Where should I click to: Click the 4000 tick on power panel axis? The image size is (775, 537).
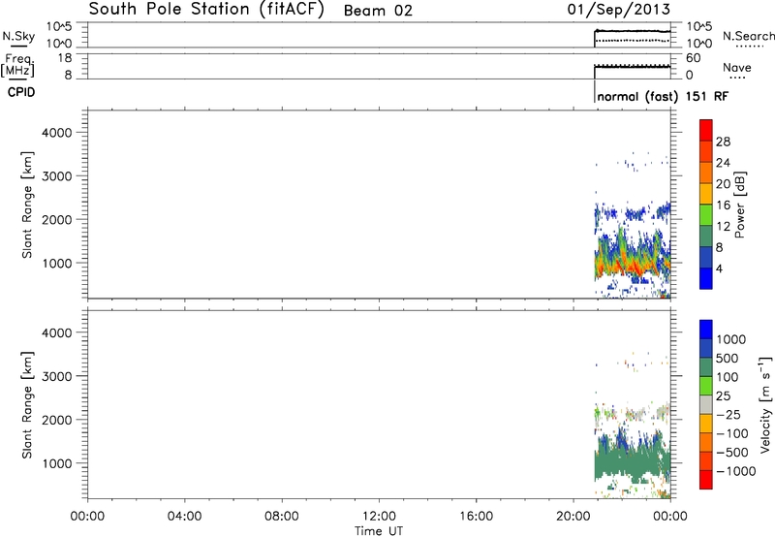(x=56, y=133)
